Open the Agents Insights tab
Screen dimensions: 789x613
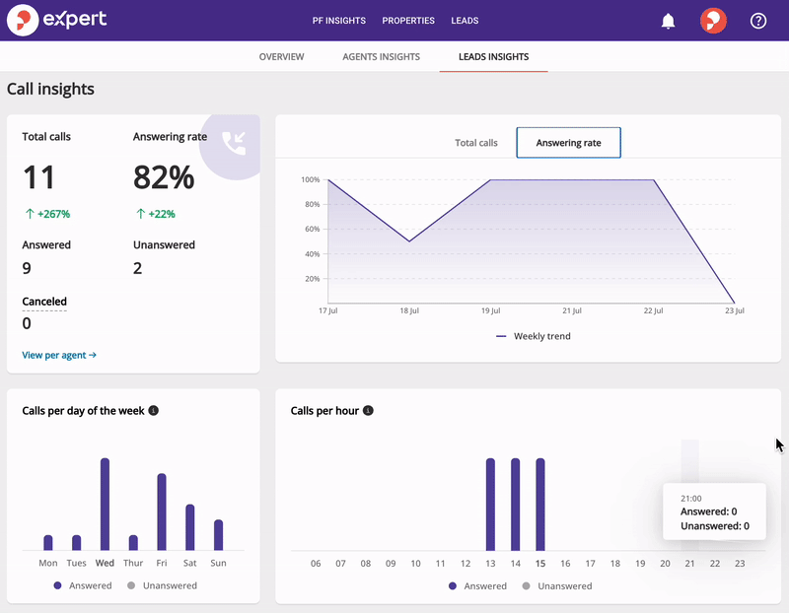pos(381,57)
